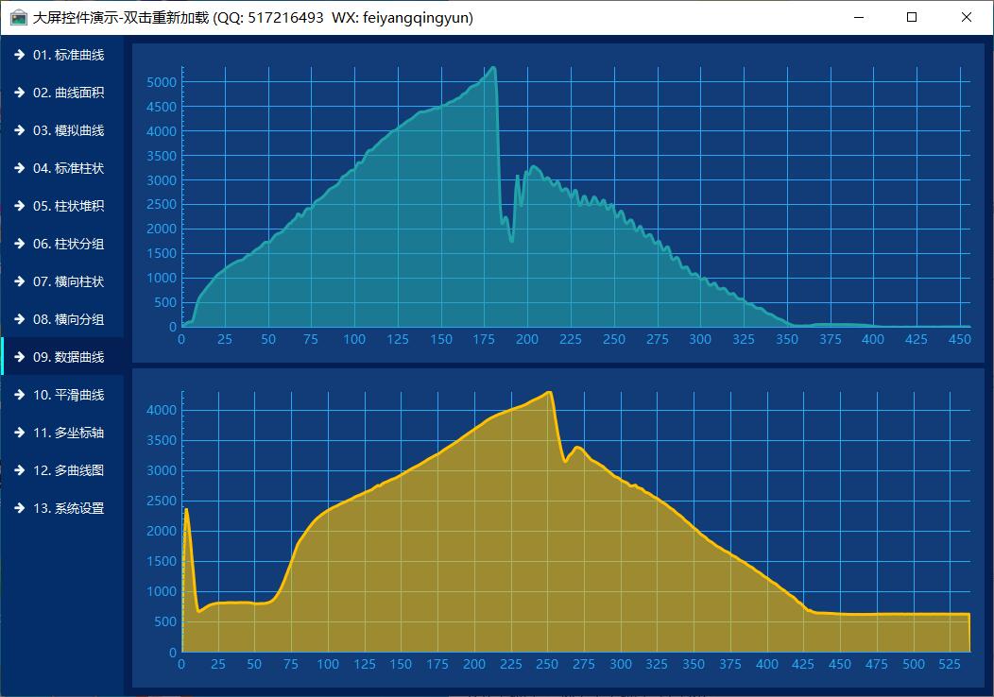
Task: Click the application icon in title bar
Action: point(18,17)
